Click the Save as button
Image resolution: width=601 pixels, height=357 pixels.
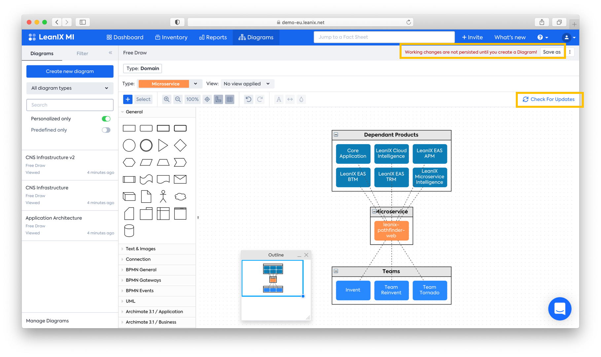click(x=552, y=52)
